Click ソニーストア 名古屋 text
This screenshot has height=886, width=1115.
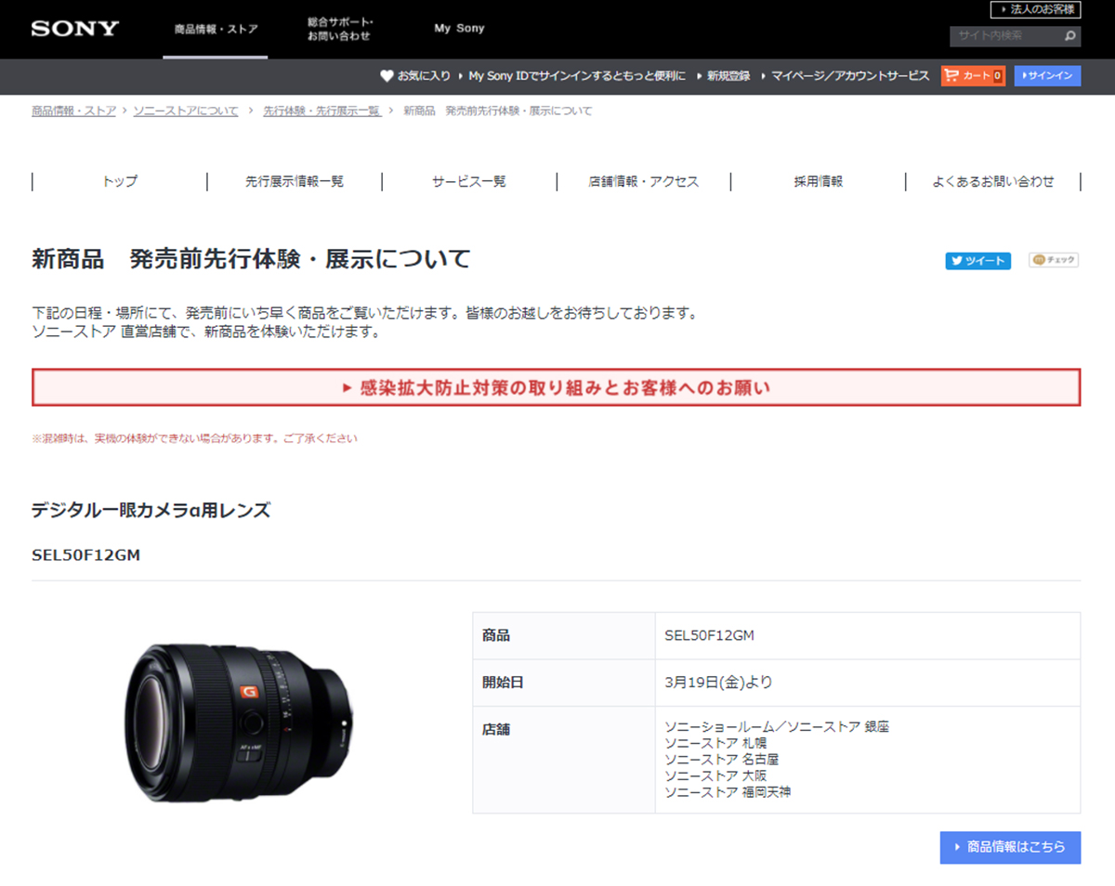click(722, 760)
